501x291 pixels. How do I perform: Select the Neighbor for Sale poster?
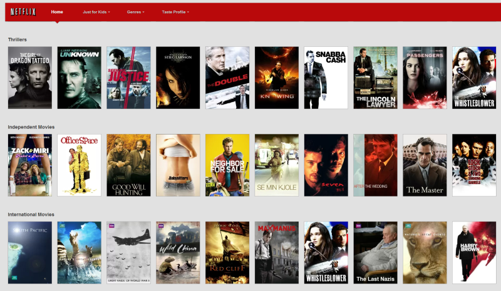coord(227,165)
